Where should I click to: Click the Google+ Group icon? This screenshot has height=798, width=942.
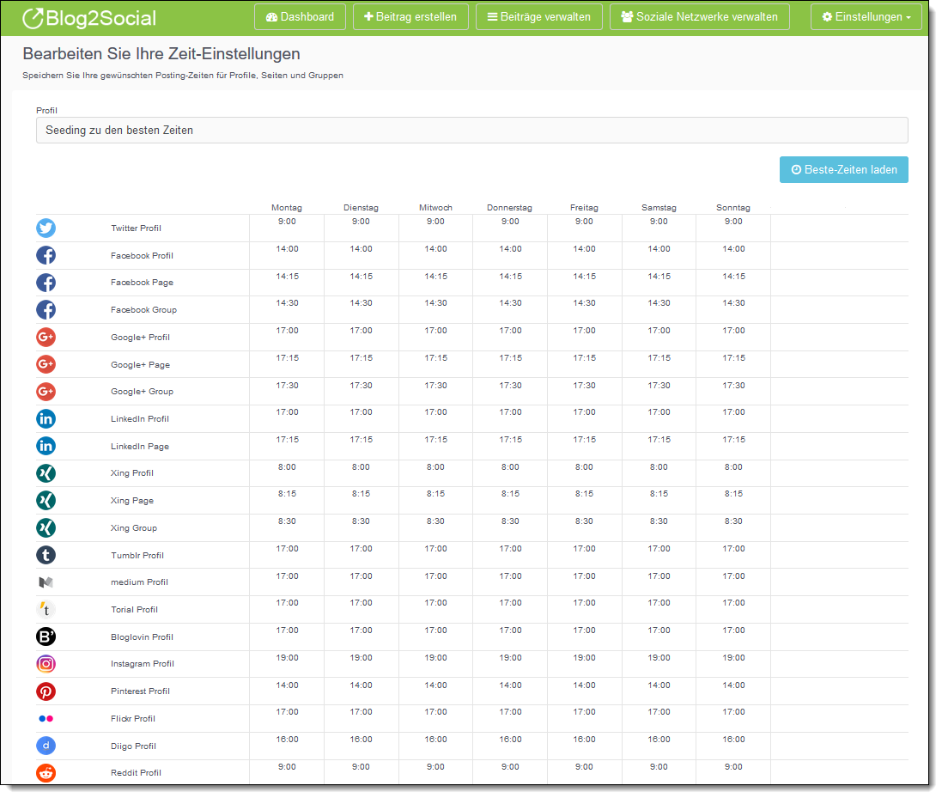[46, 392]
